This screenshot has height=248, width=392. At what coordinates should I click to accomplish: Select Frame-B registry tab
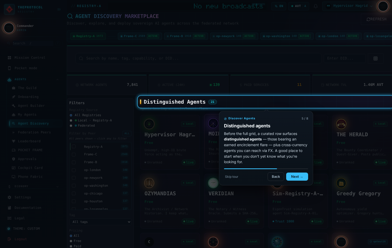(186, 36)
